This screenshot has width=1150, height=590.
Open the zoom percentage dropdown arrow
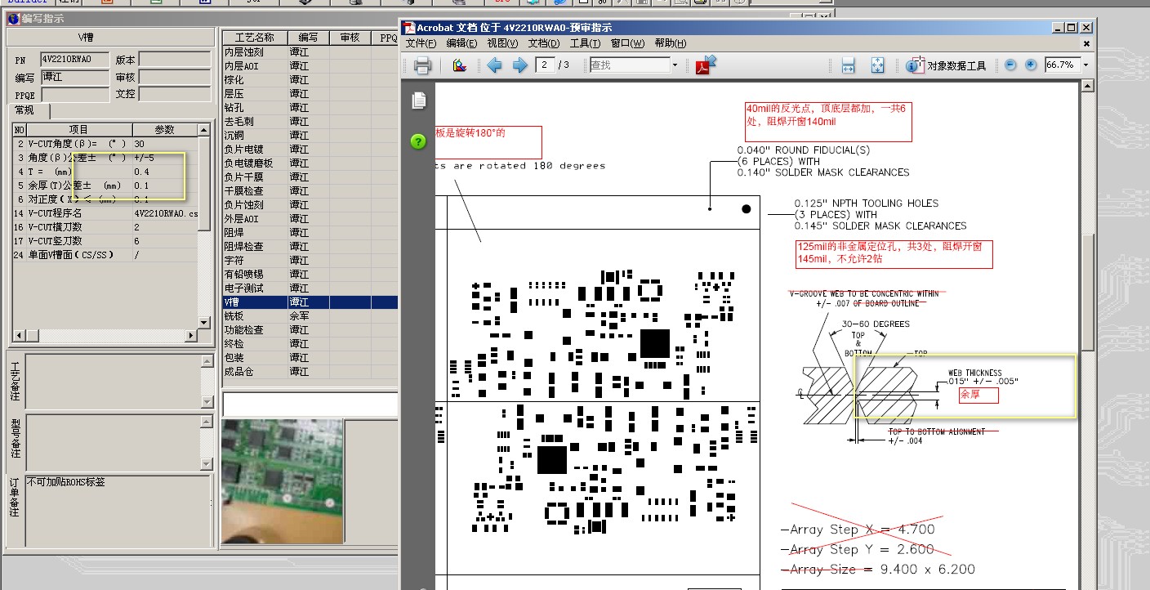tap(1085, 65)
